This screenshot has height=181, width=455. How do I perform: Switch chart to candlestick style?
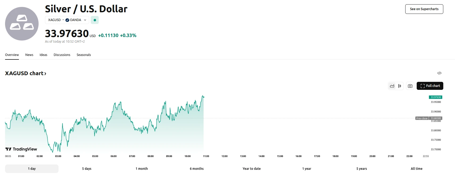tap(400, 86)
